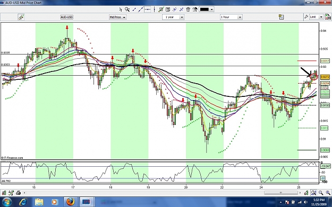Open Windows Explorer folder on taskbar

pos(39,202)
